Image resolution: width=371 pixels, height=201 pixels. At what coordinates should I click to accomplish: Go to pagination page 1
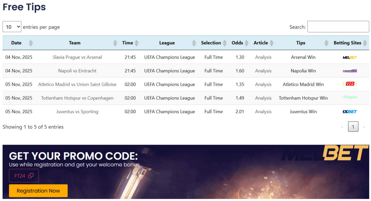pyautogui.click(x=353, y=127)
